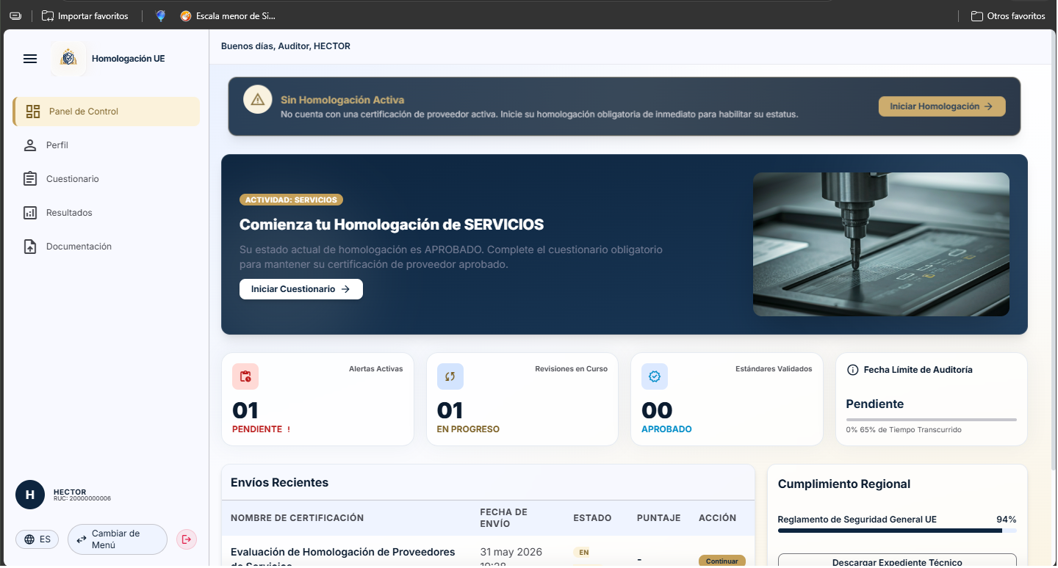Image resolution: width=1058 pixels, height=568 pixels.
Task: Click the warning triangle in the Sin Homologación banner
Action: [x=258, y=100]
